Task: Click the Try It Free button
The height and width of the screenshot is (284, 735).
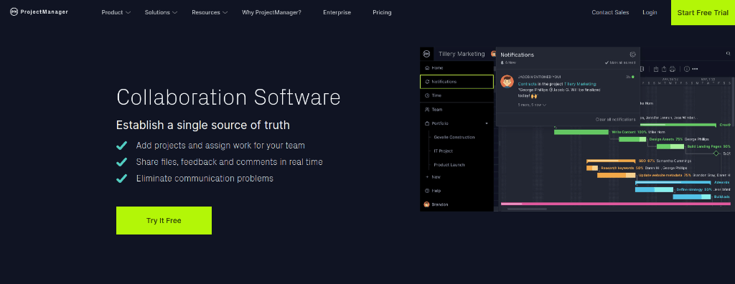Action: click(x=164, y=221)
